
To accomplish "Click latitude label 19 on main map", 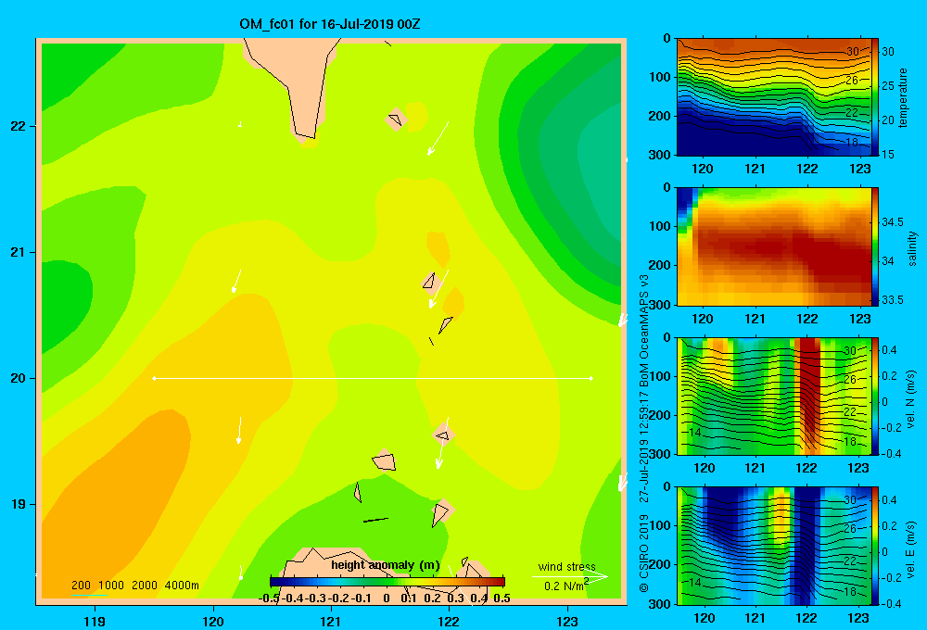I will click(18, 504).
